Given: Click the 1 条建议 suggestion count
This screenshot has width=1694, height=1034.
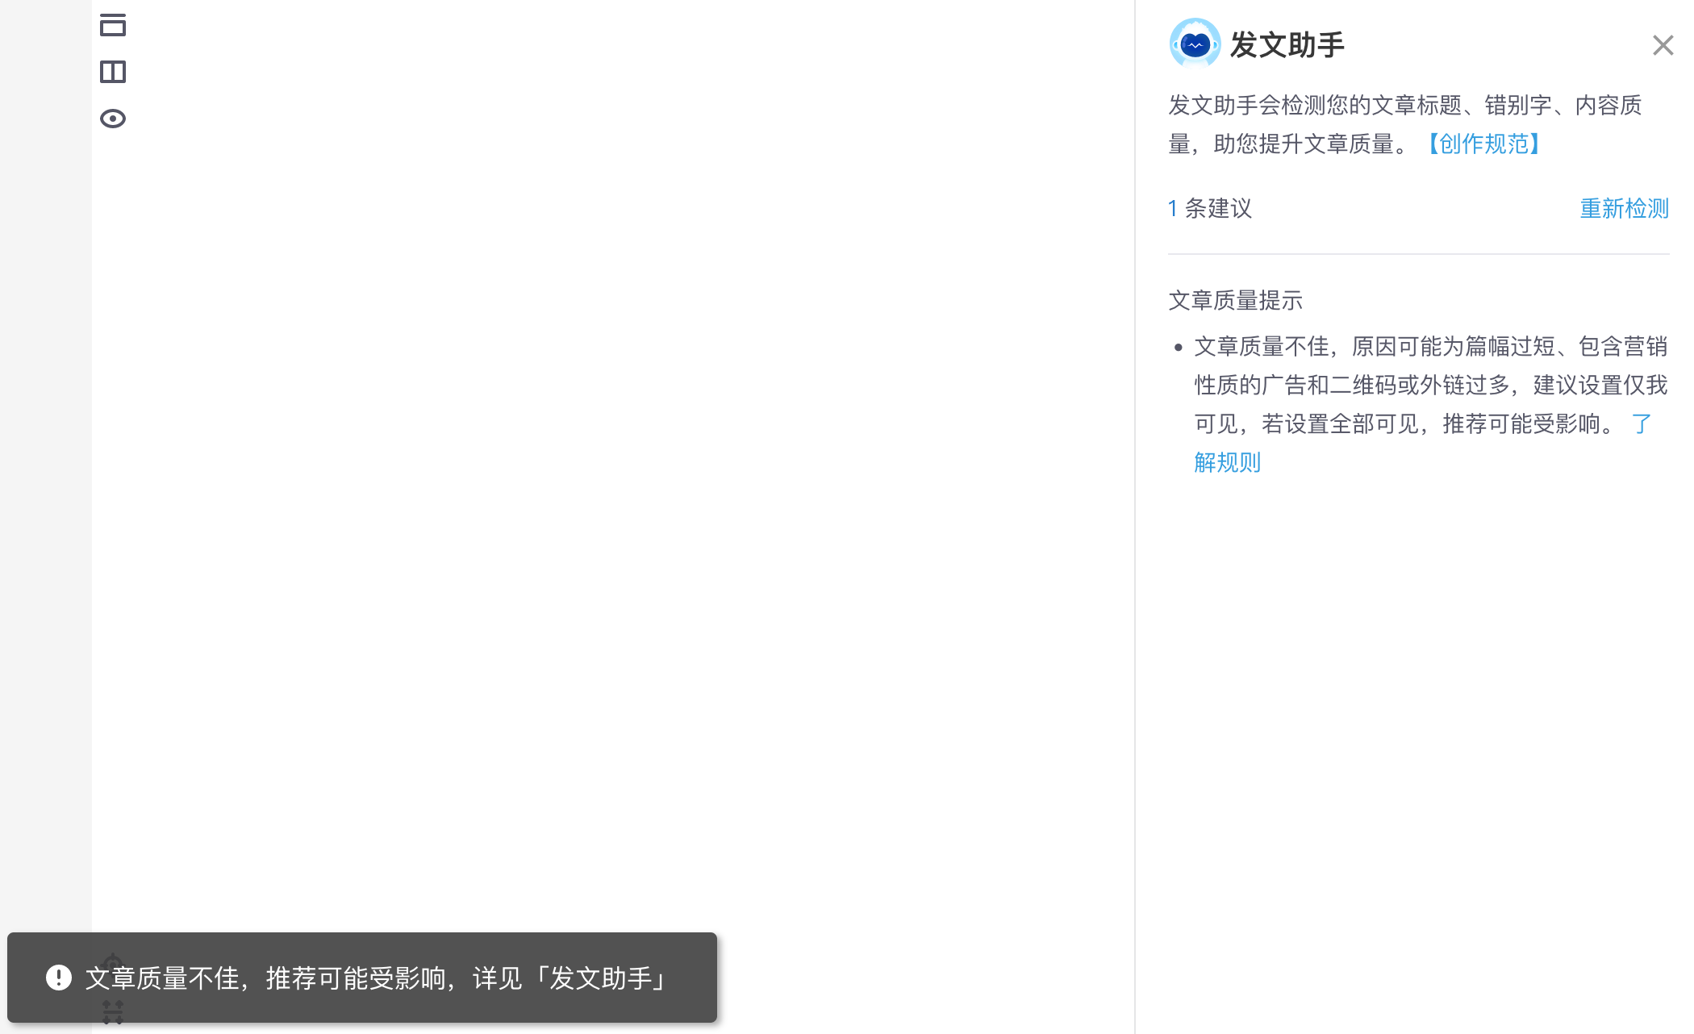Looking at the screenshot, I should click(1209, 208).
